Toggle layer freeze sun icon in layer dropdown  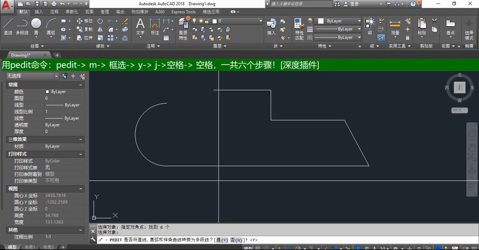pos(201,21)
